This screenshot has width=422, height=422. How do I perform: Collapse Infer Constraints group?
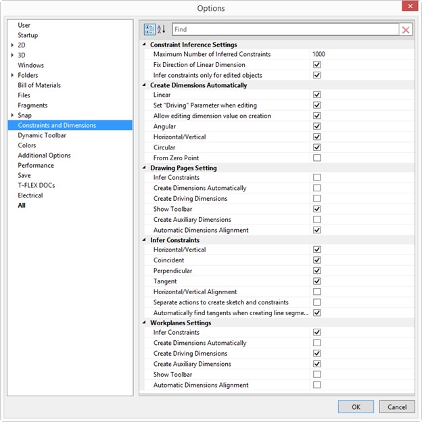[x=144, y=240]
